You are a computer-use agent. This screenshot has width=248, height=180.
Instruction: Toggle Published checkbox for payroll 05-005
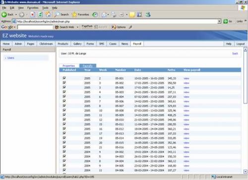(x=64, y=87)
